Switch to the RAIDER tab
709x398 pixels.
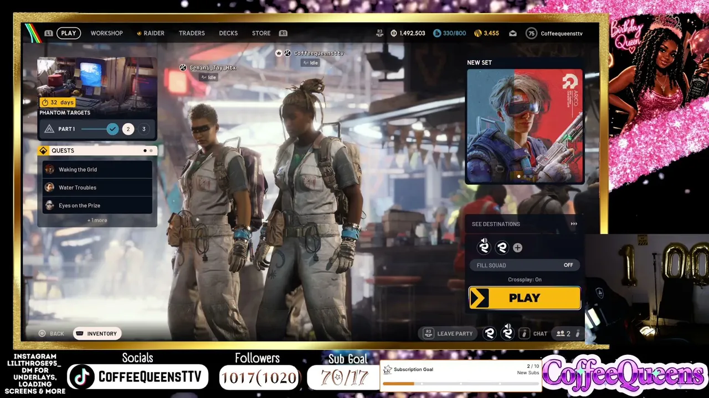pos(151,33)
